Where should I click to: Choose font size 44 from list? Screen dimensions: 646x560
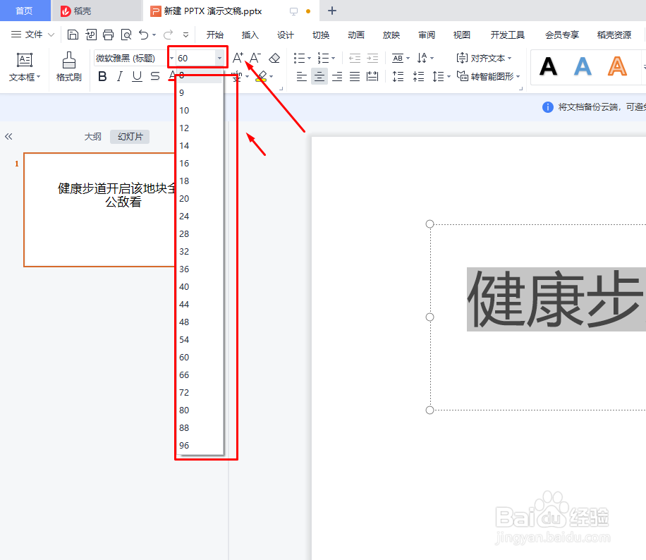[x=200, y=305]
